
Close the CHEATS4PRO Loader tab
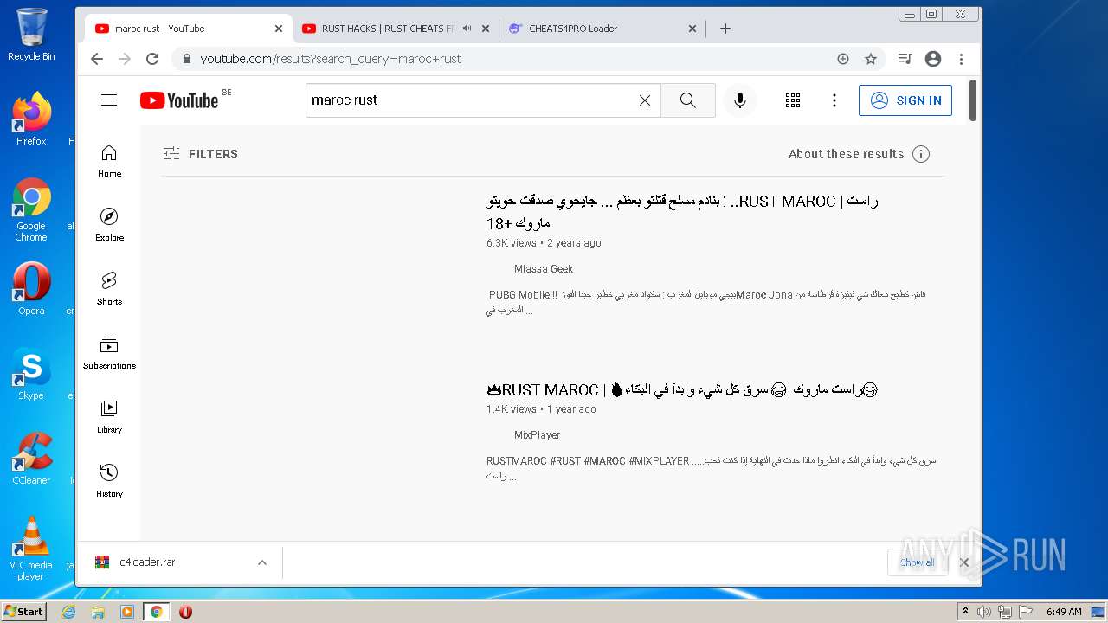[692, 29]
